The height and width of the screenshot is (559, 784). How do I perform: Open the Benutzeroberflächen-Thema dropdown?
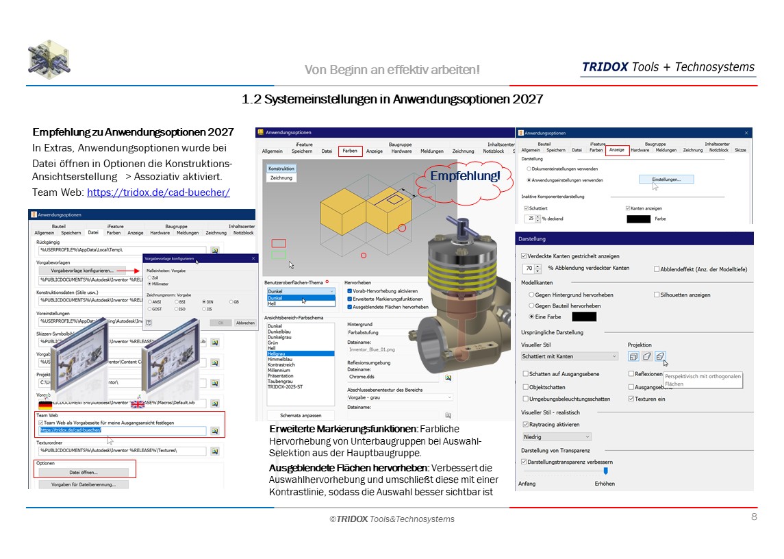[301, 291]
